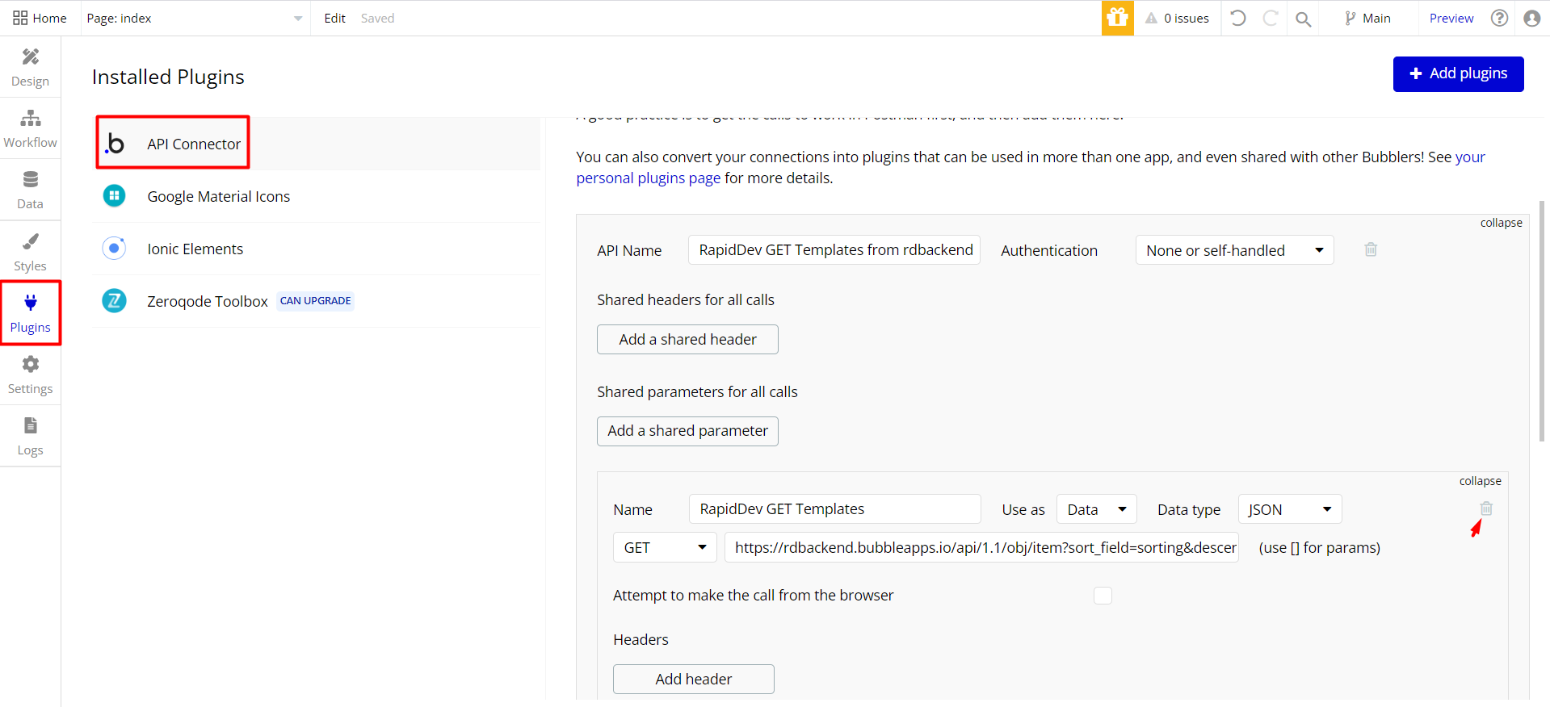
Task: Undo the last change
Action: tap(1238, 18)
